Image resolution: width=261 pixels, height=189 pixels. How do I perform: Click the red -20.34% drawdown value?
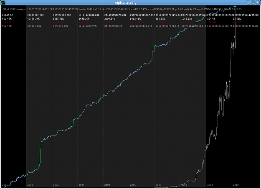83,22
